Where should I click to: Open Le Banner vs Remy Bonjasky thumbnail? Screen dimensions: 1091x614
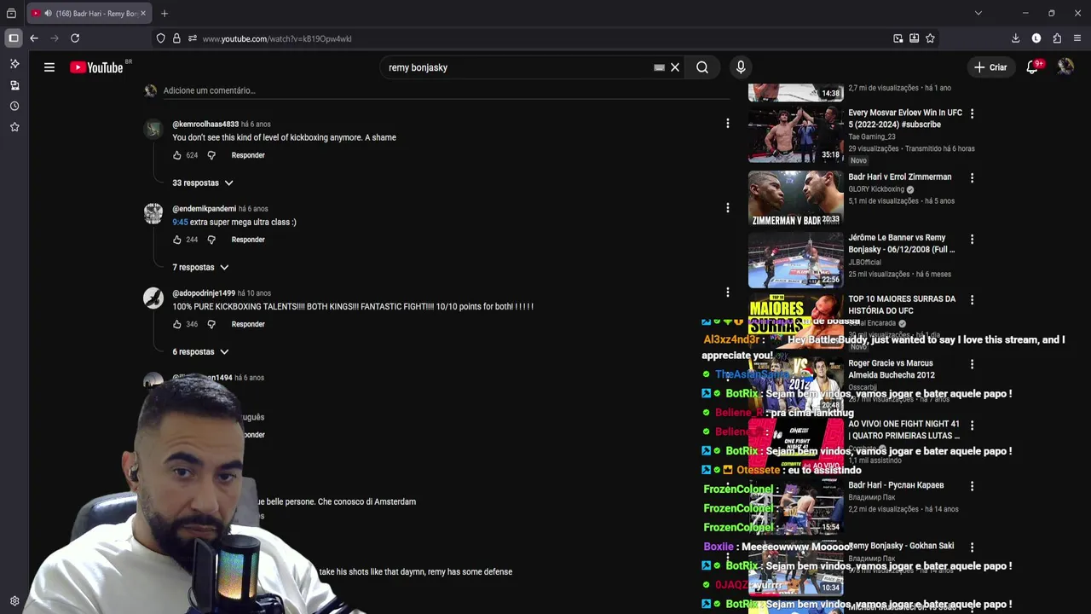click(x=796, y=260)
